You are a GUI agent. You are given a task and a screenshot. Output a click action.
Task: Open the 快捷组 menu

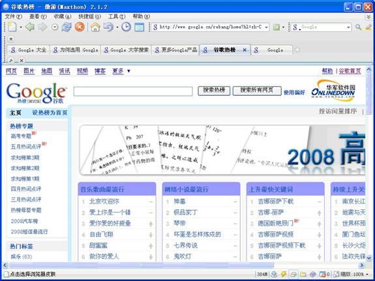coord(90,16)
